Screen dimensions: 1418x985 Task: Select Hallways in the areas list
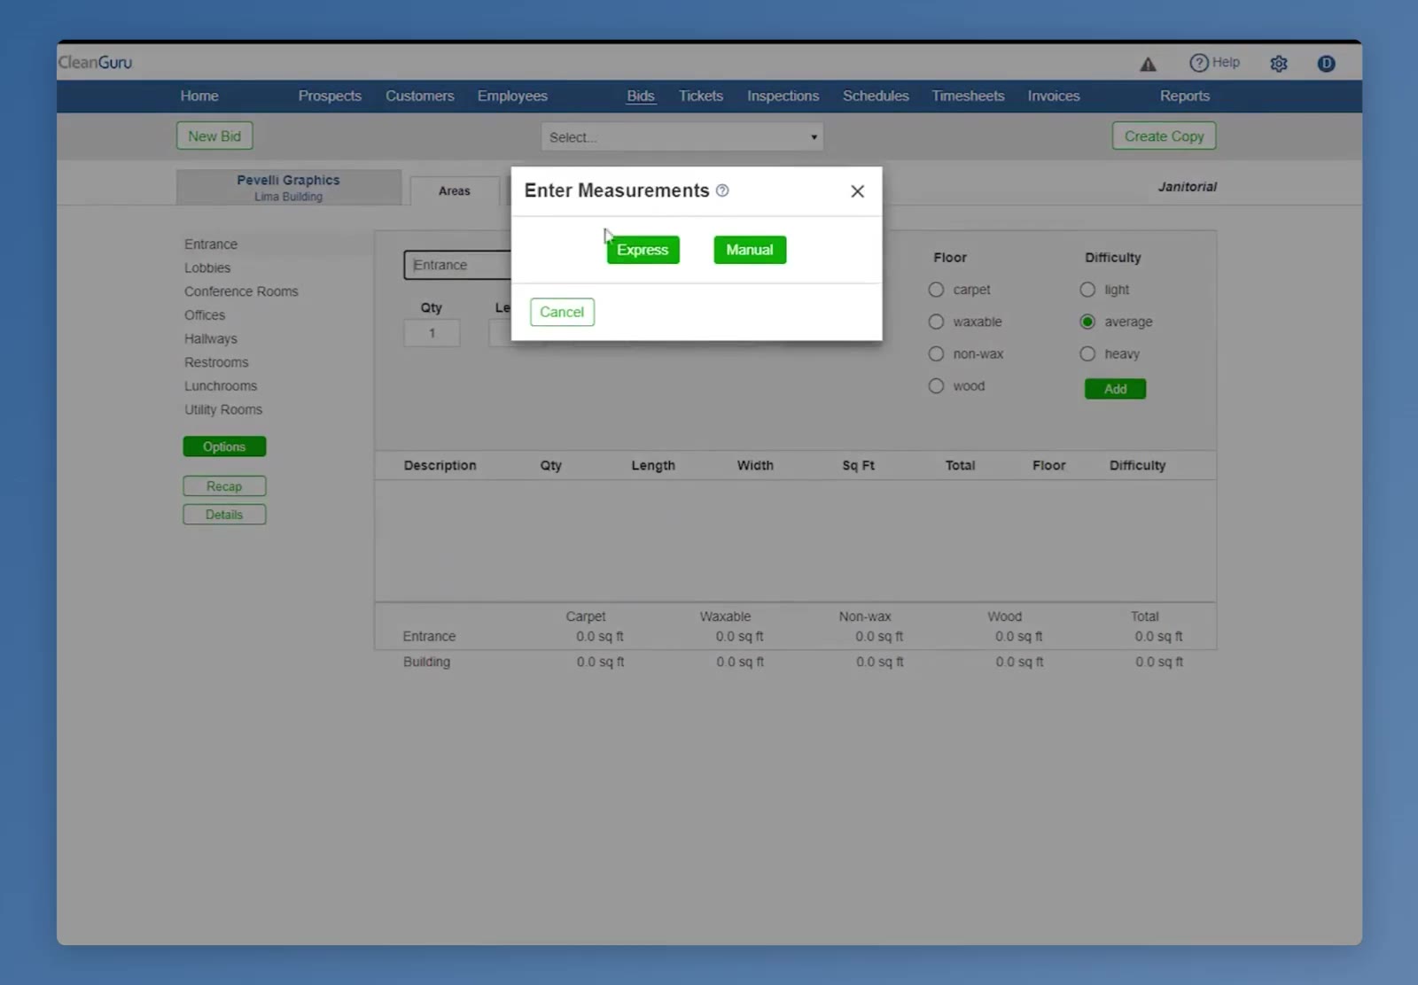click(x=211, y=338)
